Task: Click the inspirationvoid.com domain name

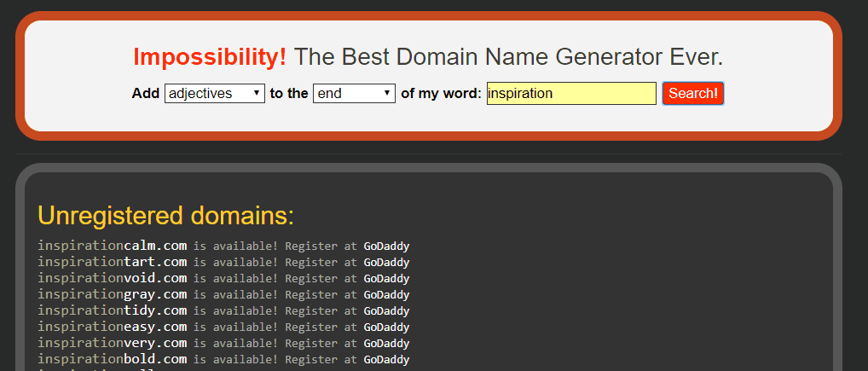Action: click(112, 279)
